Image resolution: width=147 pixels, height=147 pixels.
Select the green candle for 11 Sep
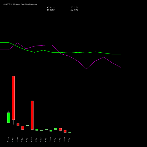tap(56, 129)
